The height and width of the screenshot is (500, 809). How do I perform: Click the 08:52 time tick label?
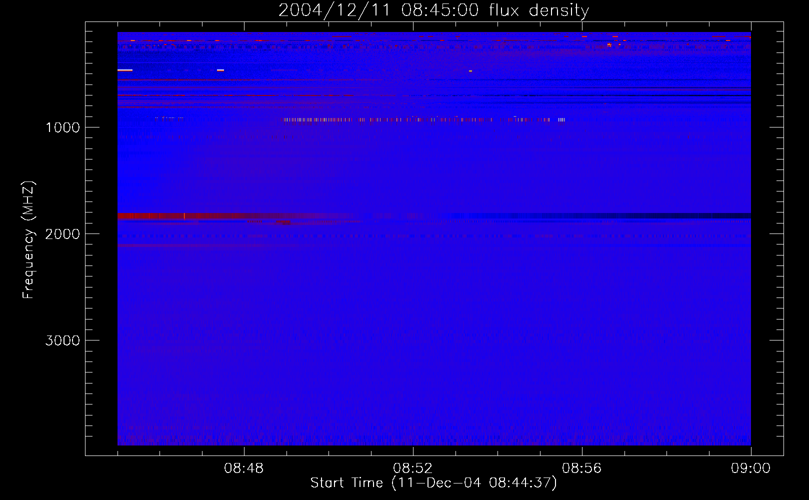coord(413,468)
